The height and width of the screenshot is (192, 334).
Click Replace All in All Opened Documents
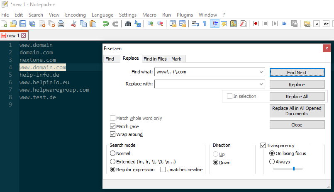click(297, 111)
